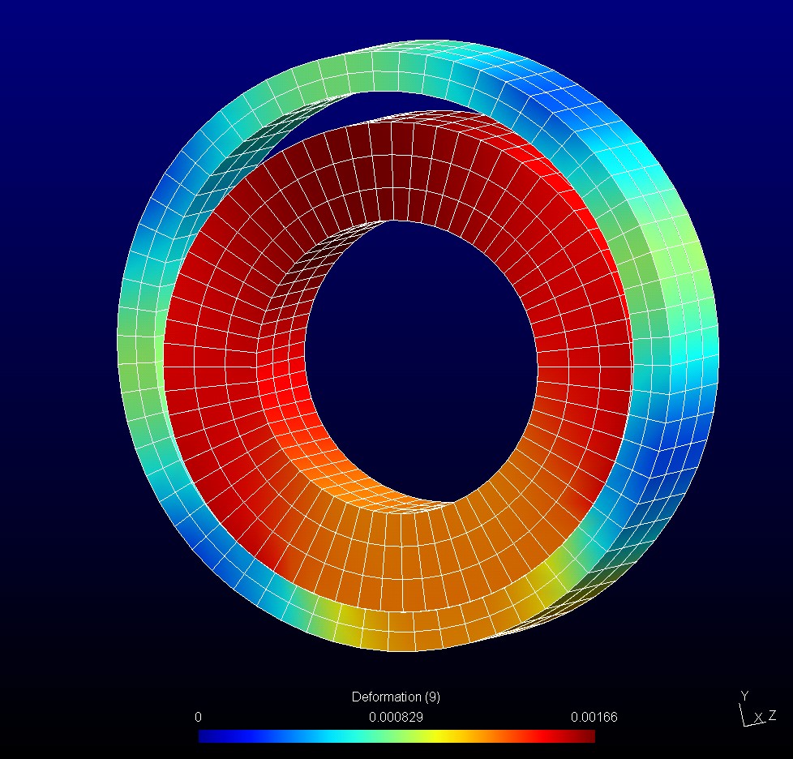Click the X axis on the orientation triad
Viewport: 793px width, 759px height.
click(x=759, y=717)
